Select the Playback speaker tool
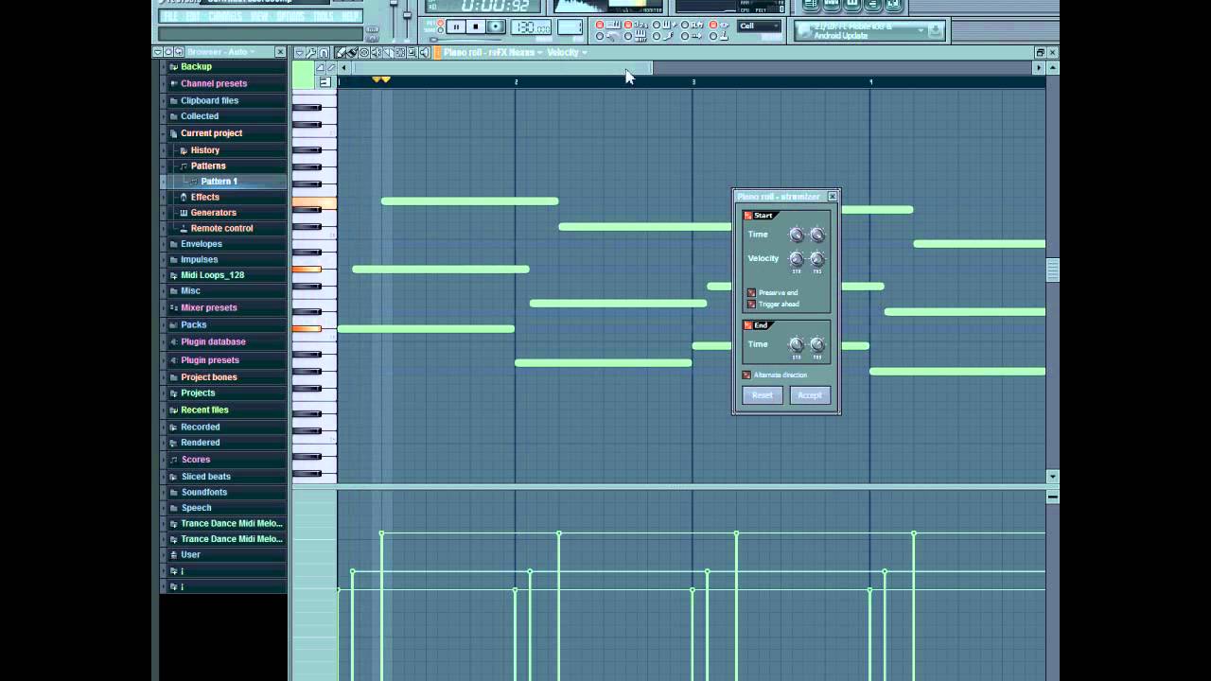This screenshot has height=681, width=1211. tap(425, 53)
